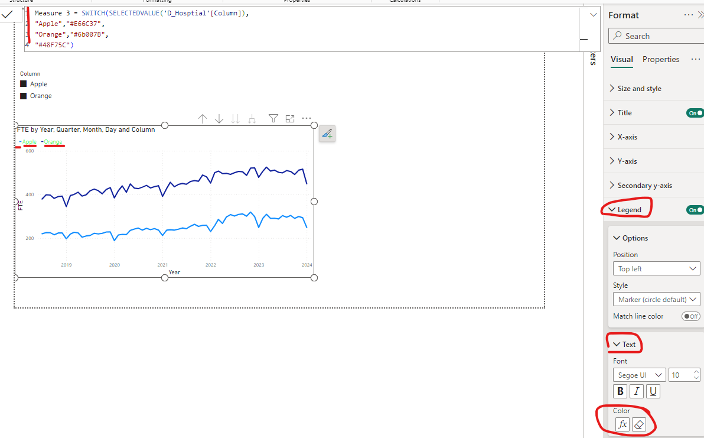Open More options ellipsis above the chart
Viewport: 704px width, 438px height.
tap(306, 118)
